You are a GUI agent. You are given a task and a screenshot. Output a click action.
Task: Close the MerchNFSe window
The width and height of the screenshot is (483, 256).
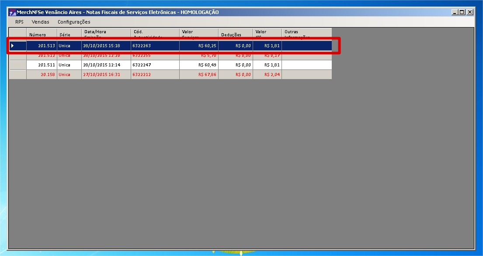470,12
